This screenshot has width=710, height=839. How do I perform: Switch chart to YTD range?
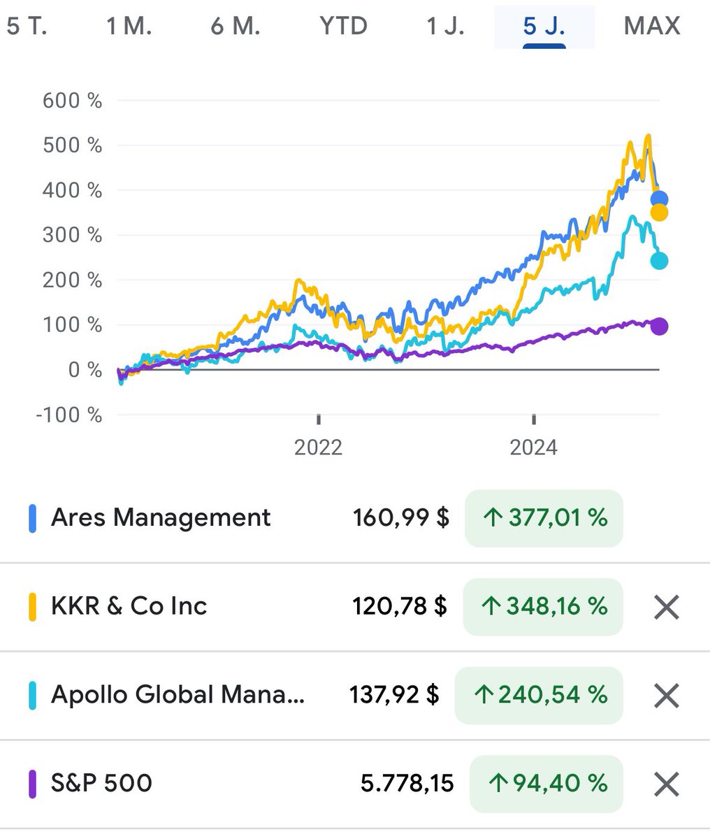click(x=343, y=27)
